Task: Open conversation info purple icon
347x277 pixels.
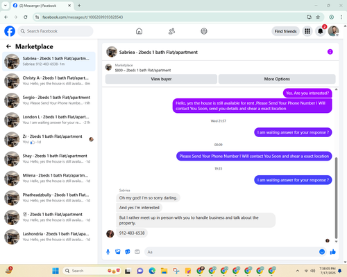Action: coord(330,52)
